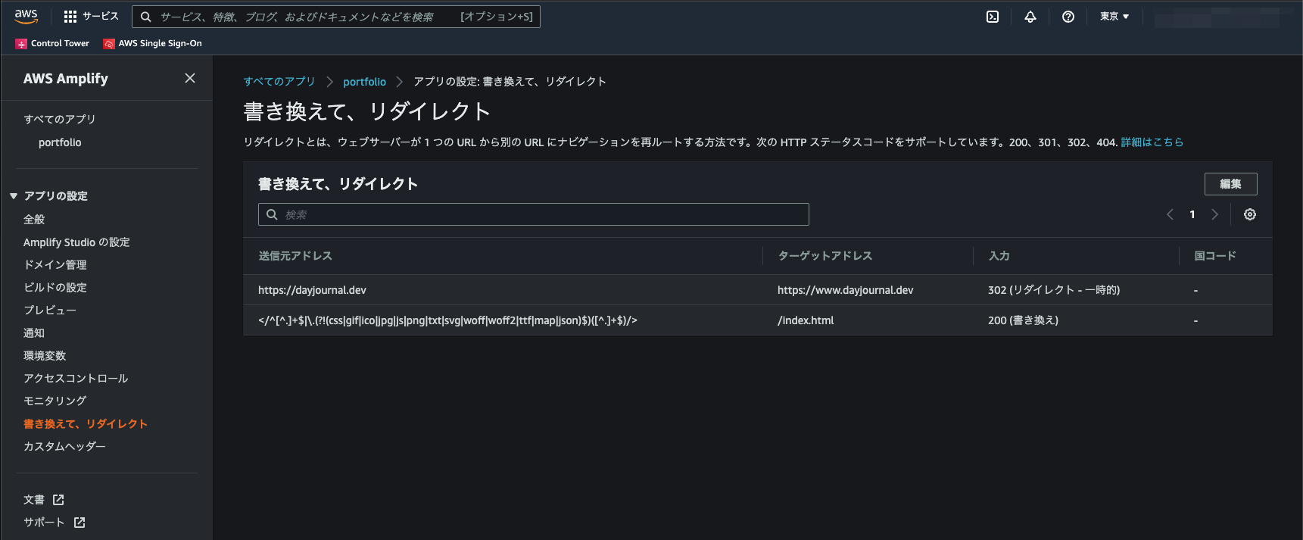
Task: Click the ターゲットアドレス column header
Action: click(825, 256)
